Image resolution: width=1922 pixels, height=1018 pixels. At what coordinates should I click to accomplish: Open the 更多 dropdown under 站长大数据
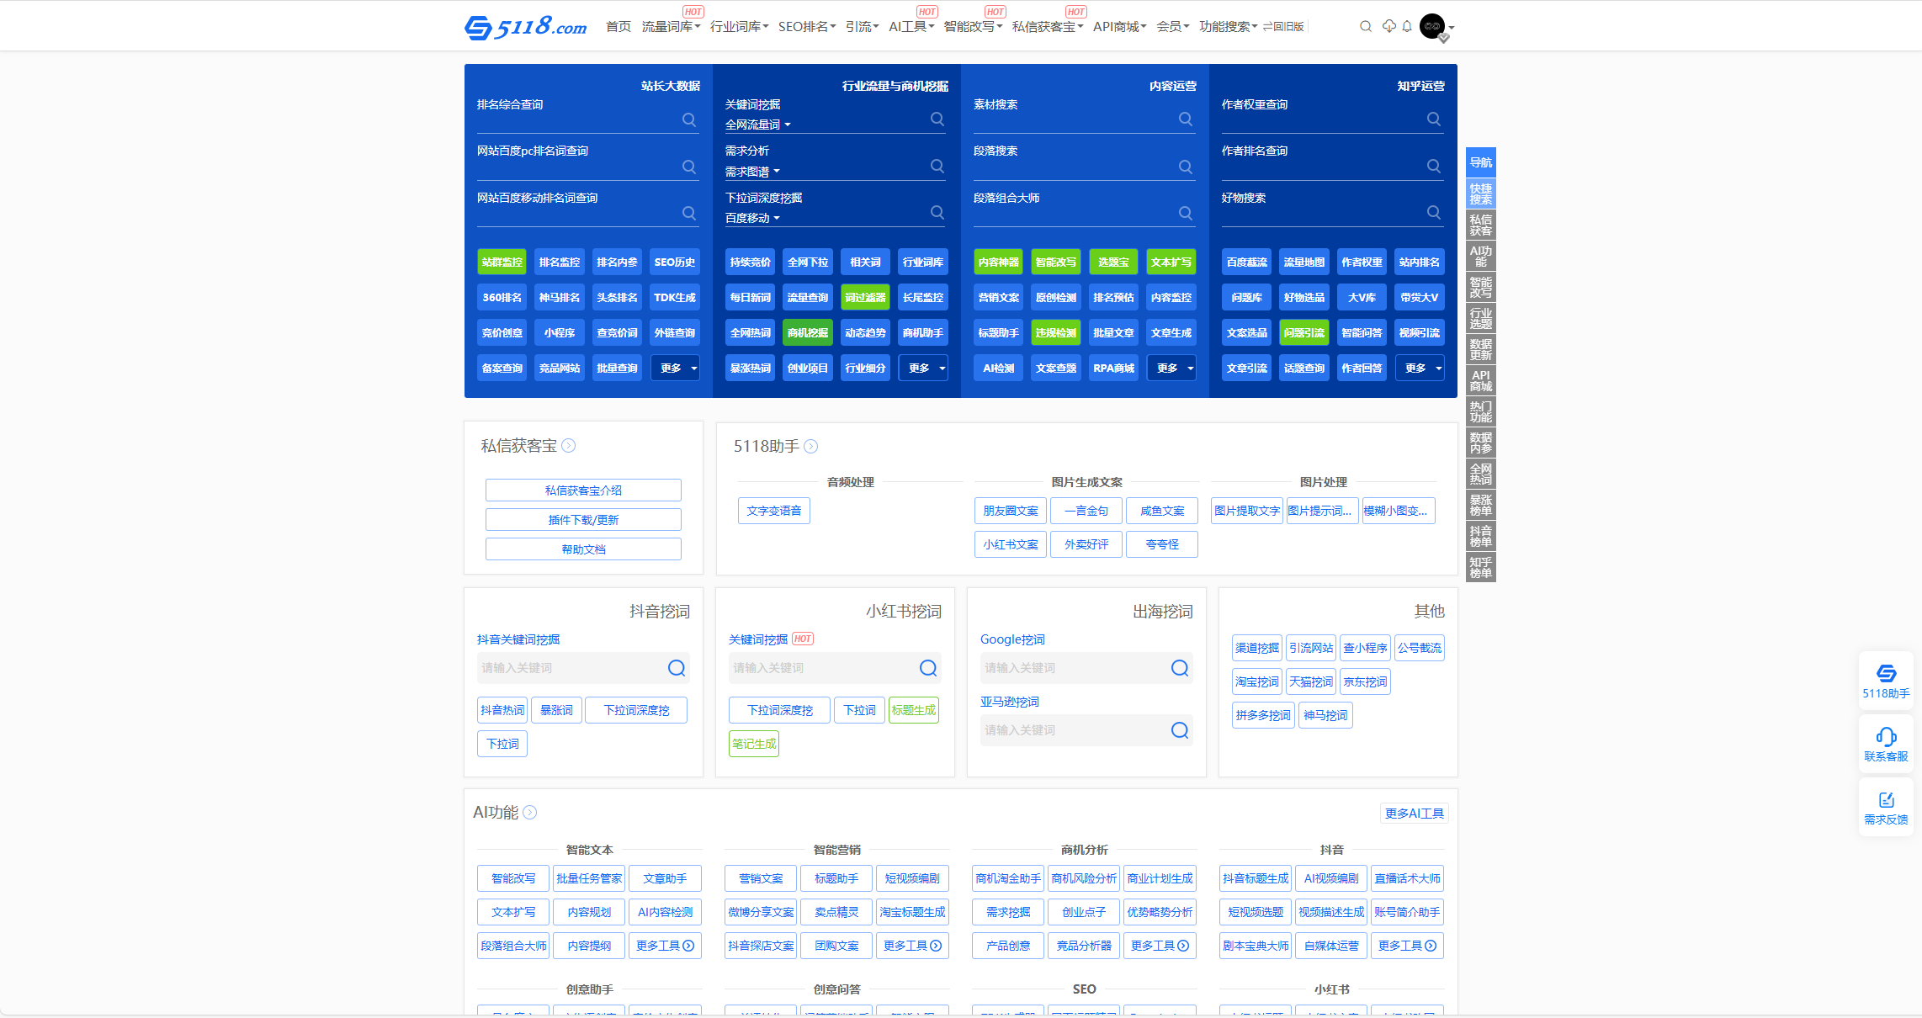pos(675,368)
